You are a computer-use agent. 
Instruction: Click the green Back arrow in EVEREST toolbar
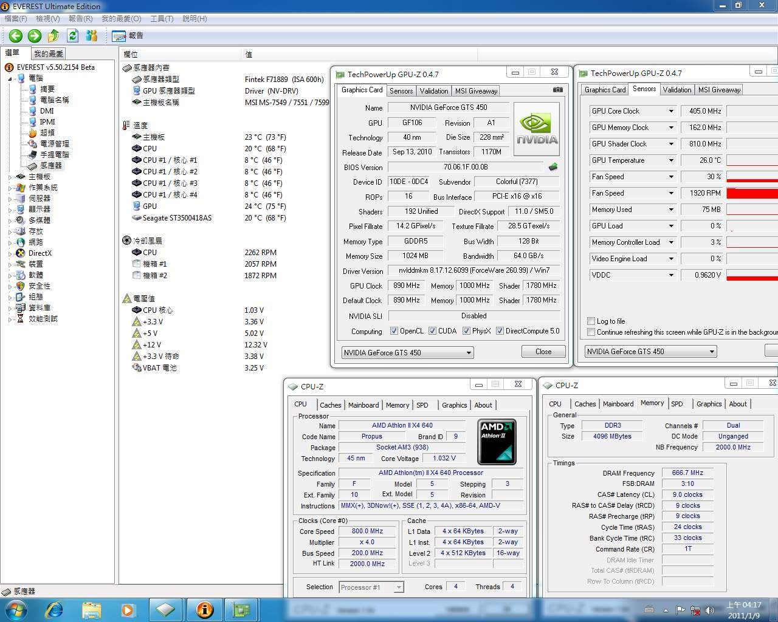click(x=16, y=36)
